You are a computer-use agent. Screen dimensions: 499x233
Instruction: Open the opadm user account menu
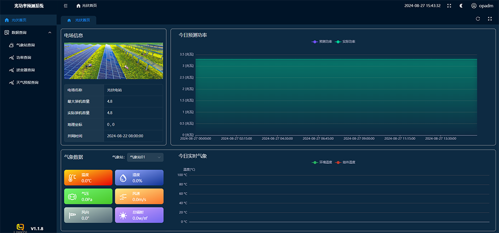(482, 5)
